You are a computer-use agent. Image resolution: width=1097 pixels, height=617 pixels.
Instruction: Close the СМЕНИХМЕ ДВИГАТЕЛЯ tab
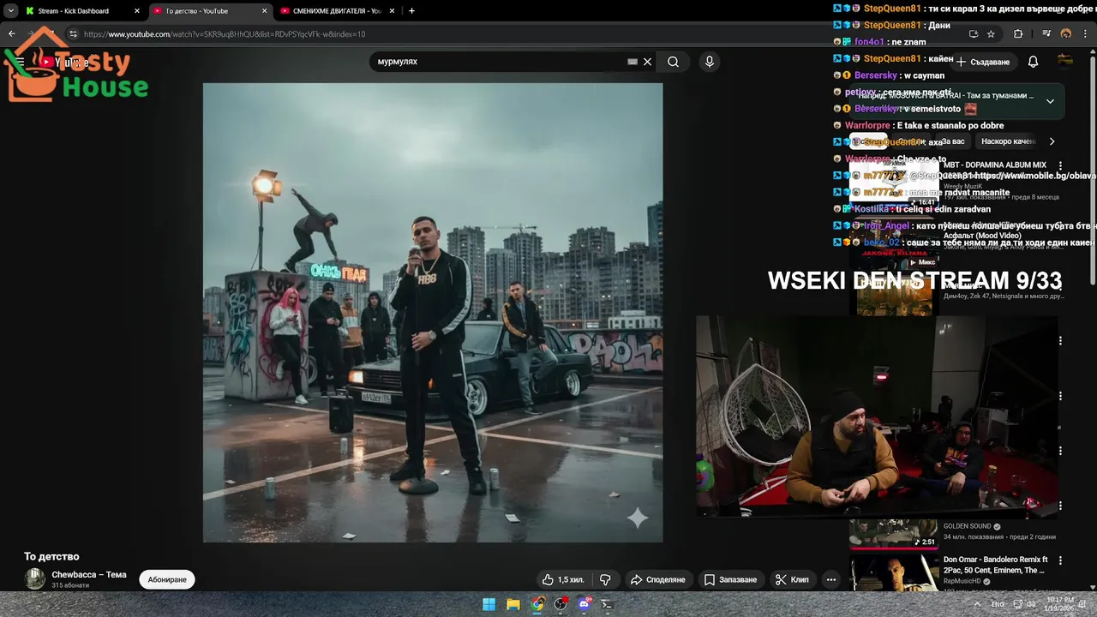(392, 11)
